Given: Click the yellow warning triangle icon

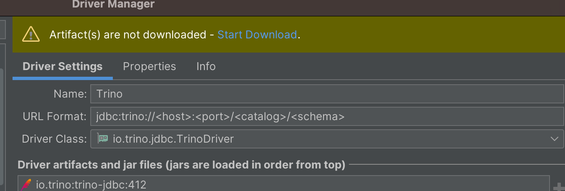Looking at the screenshot, I should pos(31,34).
